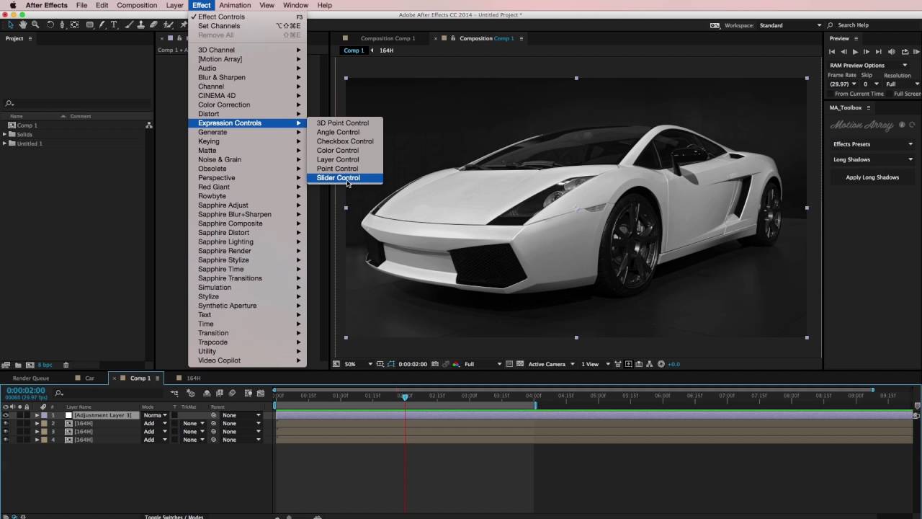Expand the Solids folder
Image resolution: width=922 pixels, height=519 pixels.
pyautogui.click(x=4, y=134)
